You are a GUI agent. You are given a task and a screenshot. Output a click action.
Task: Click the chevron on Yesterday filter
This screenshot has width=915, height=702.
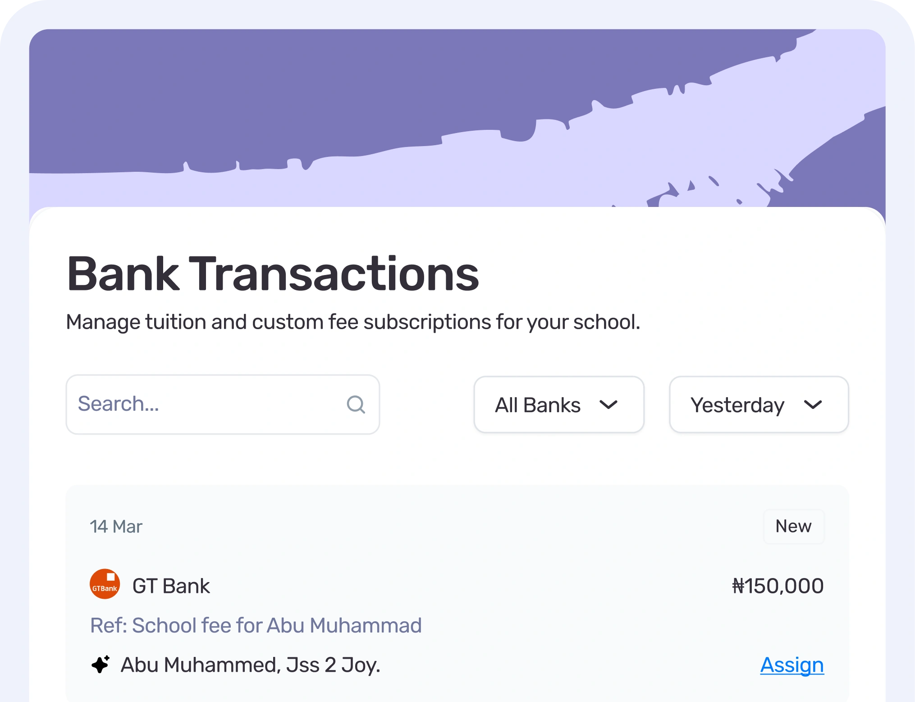pyautogui.click(x=813, y=404)
